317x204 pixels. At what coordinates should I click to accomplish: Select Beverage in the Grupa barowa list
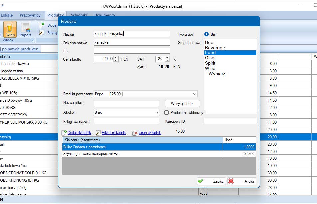(x=215, y=48)
